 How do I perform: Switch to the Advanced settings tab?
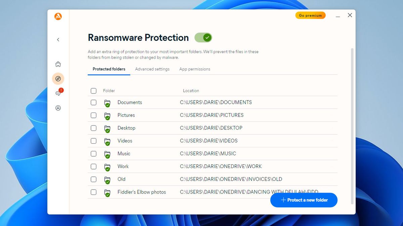pos(152,69)
